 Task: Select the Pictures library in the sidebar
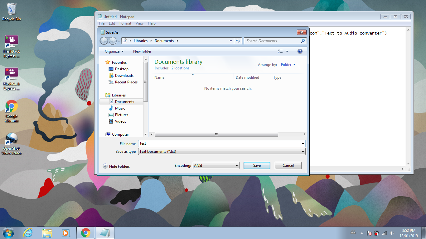tap(121, 115)
